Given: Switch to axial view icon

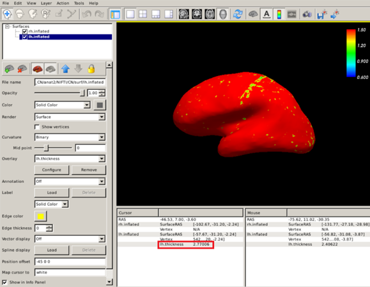Looking at the screenshot, I should pos(210,14).
